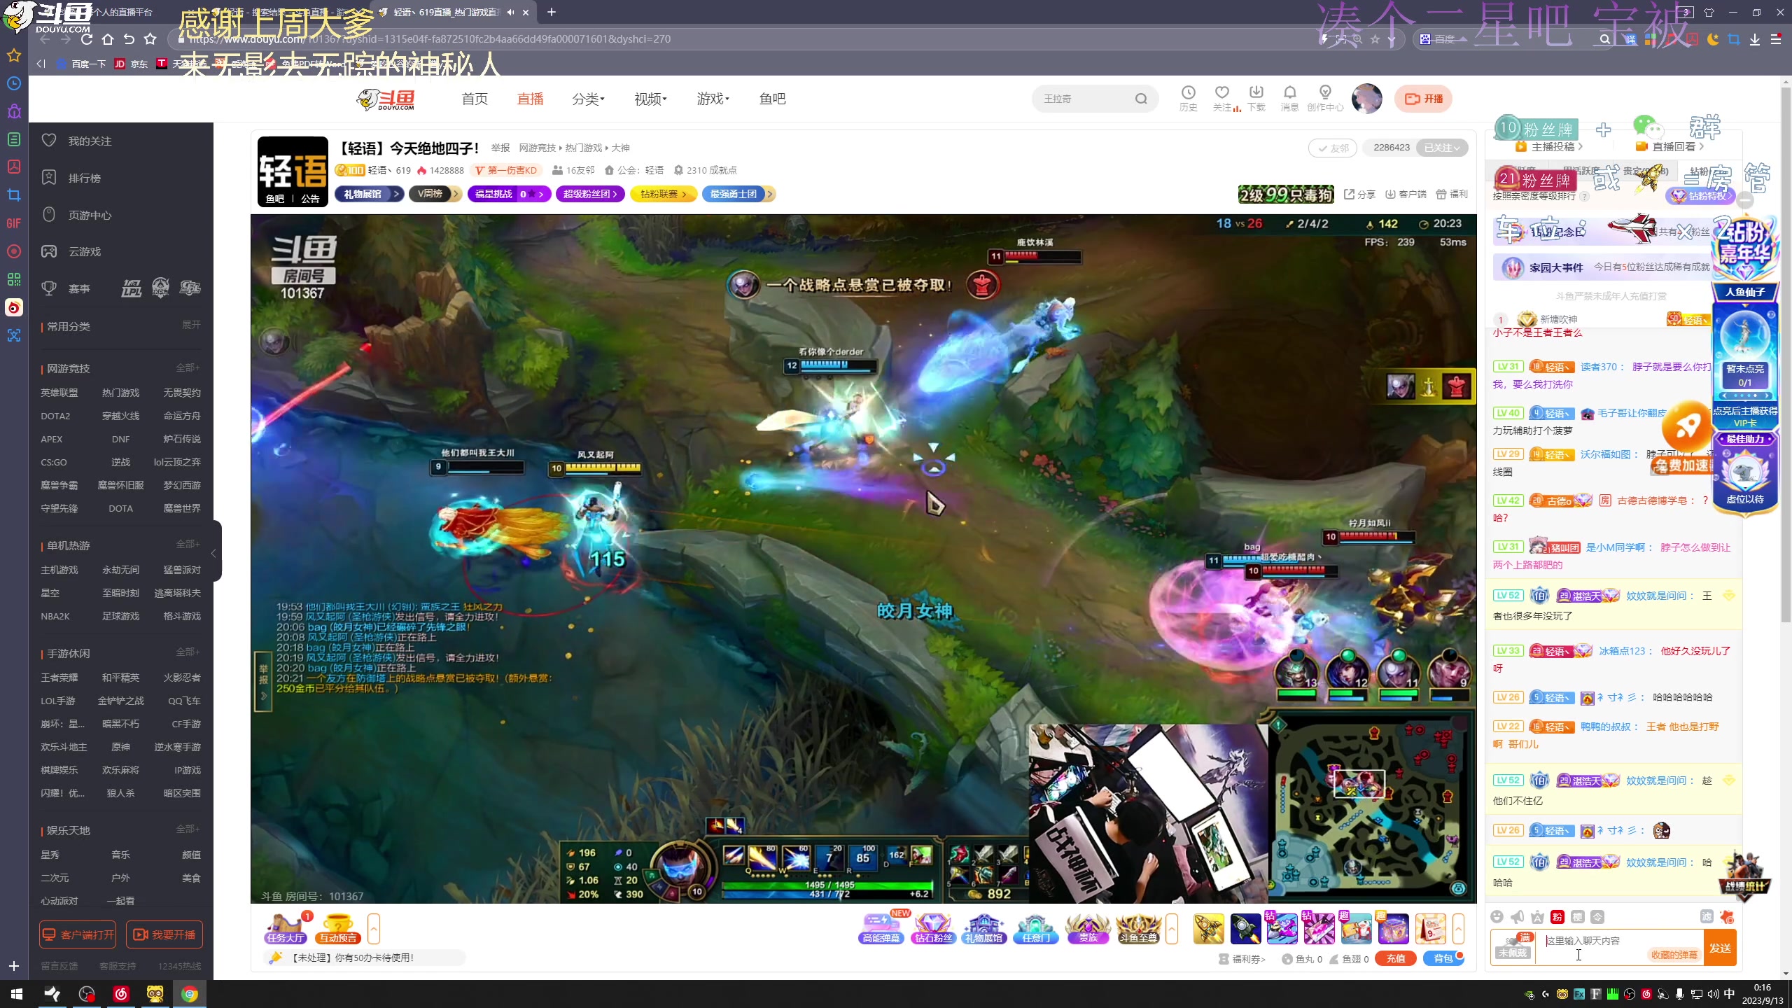
Task: Click the search magnifier in Douyu search box
Action: click(x=1141, y=99)
